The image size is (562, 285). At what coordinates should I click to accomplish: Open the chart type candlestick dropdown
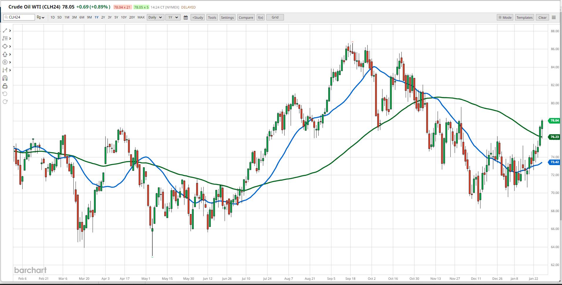click(x=41, y=18)
